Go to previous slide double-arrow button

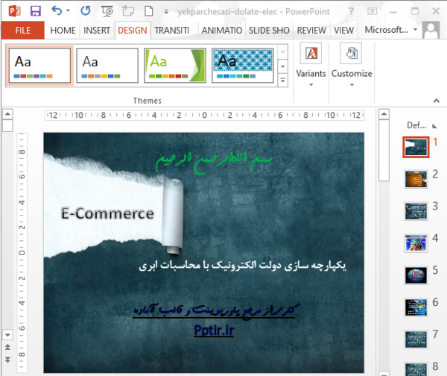(7, 347)
